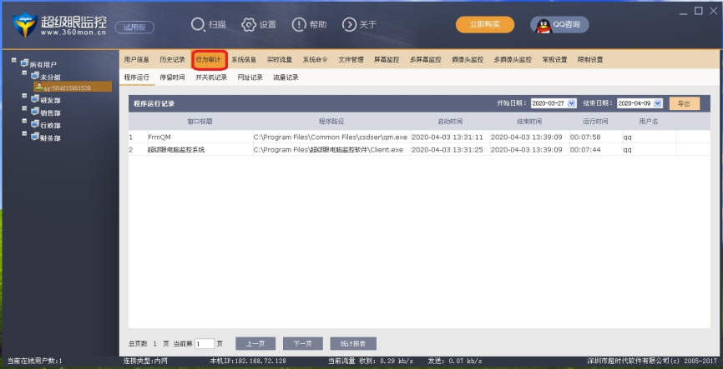Open the 结束日期 date dropdown arrow

(x=658, y=103)
